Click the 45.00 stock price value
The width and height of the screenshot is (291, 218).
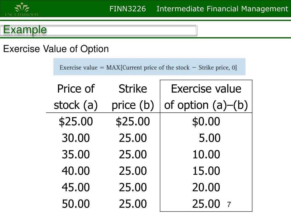coord(76,187)
